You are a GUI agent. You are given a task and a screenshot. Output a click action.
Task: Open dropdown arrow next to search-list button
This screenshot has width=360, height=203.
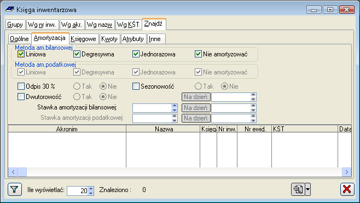[307, 189]
